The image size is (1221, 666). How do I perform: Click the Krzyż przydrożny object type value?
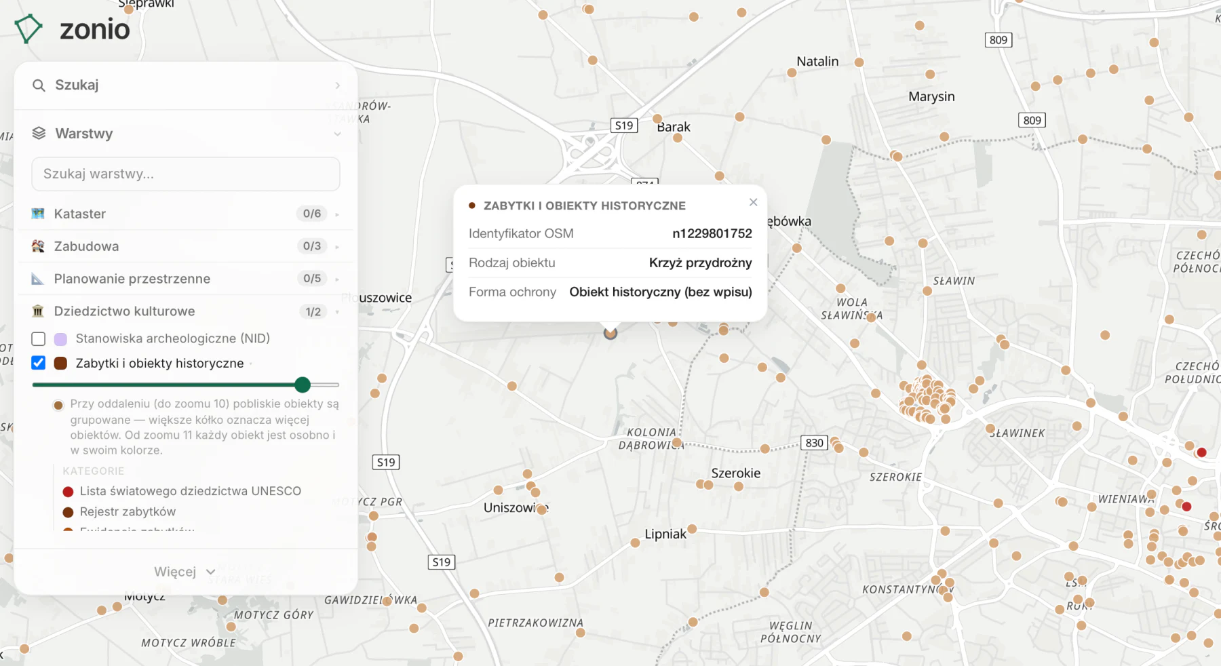700,262
